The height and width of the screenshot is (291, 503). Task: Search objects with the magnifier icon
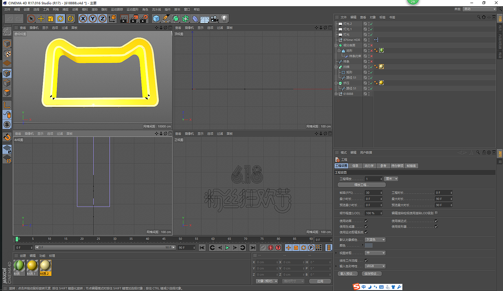(x=479, y=17)
